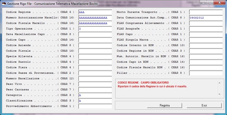
Task: Focus the Numero Autorizzazione Macello field
Action: pyautogui.click(x=95, y=18)
